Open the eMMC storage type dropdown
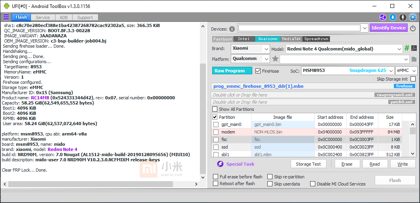Image resolution: width=420 pixels, height=203 pixels. [407, 71]
